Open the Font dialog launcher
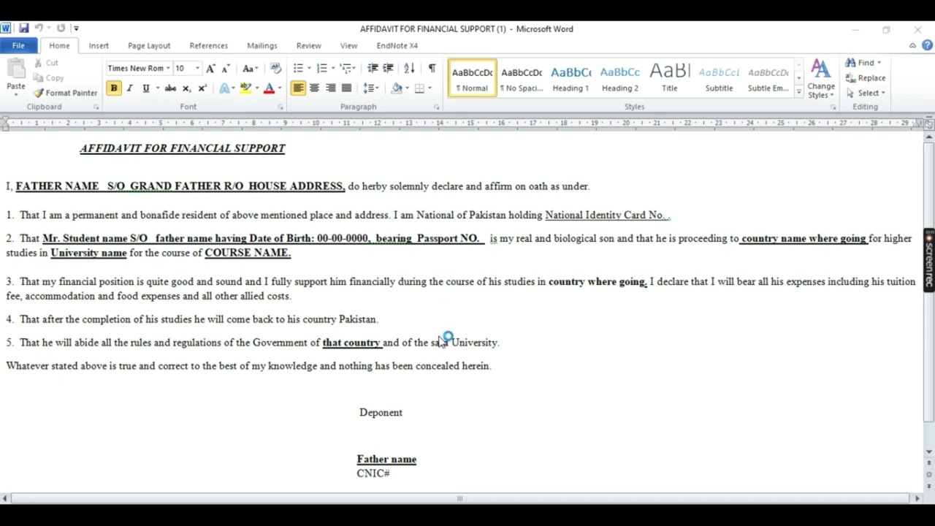 tap(280, 107)
